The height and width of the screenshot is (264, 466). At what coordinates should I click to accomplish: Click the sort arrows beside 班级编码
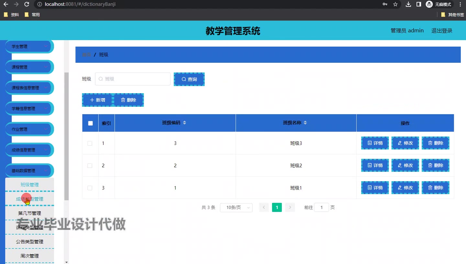point(184,123)
